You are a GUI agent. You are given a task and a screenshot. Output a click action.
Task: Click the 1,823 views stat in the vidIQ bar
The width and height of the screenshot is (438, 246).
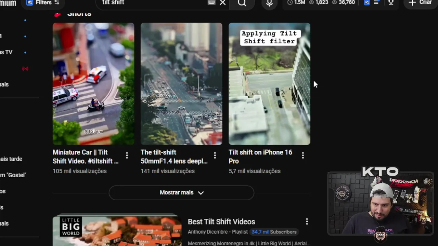coord(319,2)
